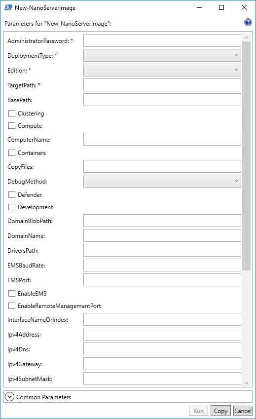This screenshot has height=419, width=256.
Task: Click the vertical scrollbar thumb
Action: 247,156
